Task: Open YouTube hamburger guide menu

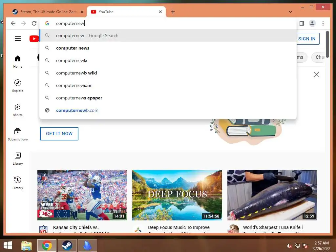Action: pos(18,39)
